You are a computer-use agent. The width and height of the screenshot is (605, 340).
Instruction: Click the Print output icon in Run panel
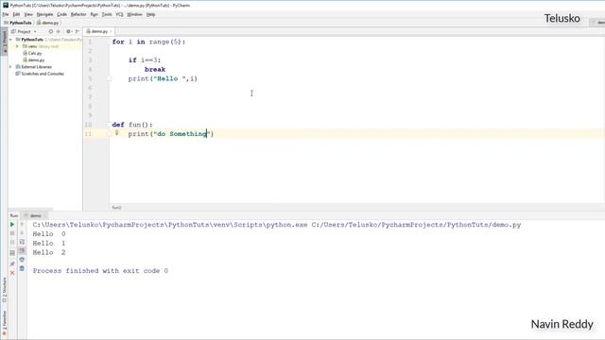22,260
